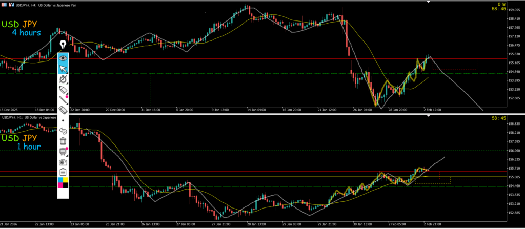Toggle the eye visibility button
The height and width of the screenshot is (229, 525).
pos(63,58)
